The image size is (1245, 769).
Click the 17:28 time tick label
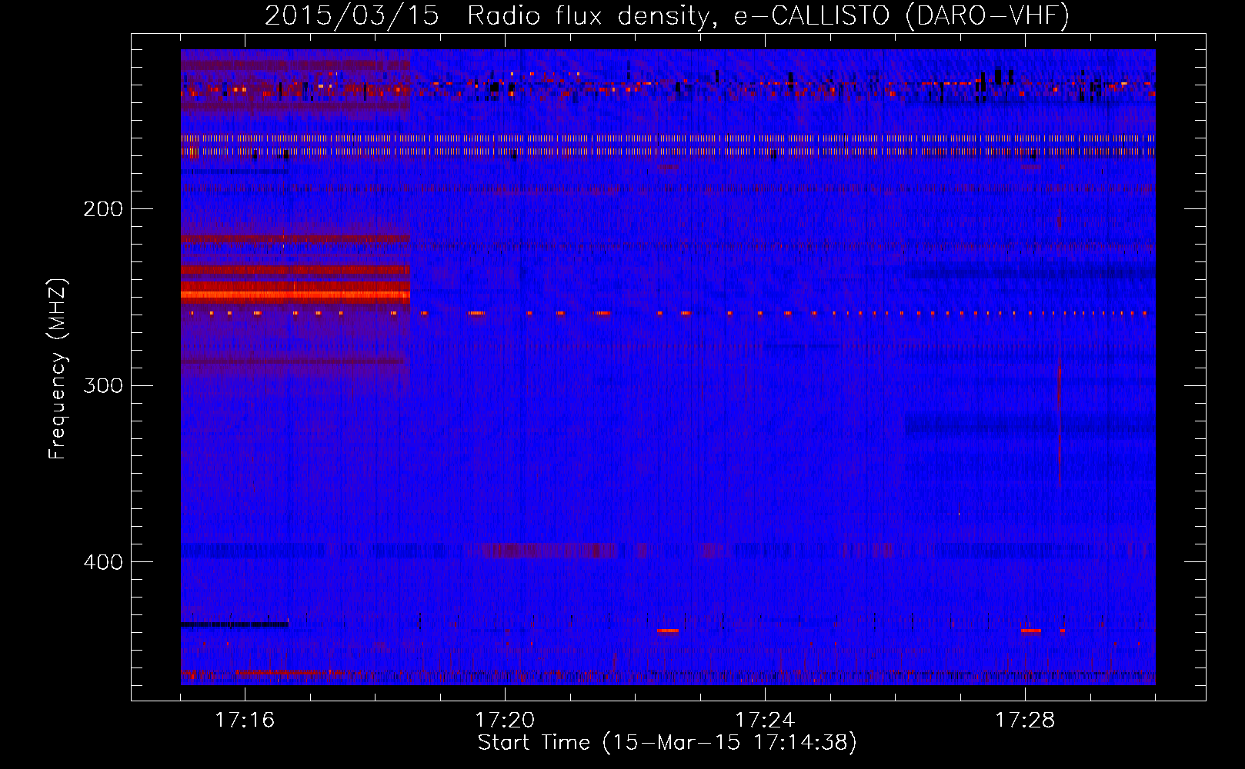pyautogui.click(x=1025, y=720)
